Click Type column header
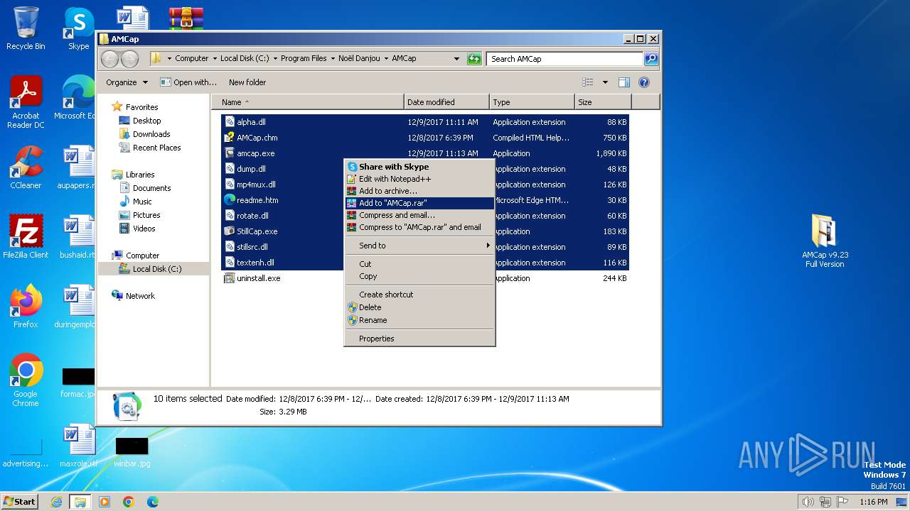The image size is (910, 511). 532,102
